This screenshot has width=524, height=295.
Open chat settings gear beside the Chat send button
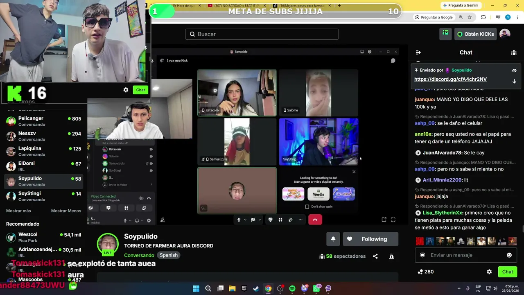(x=489, y=272)
